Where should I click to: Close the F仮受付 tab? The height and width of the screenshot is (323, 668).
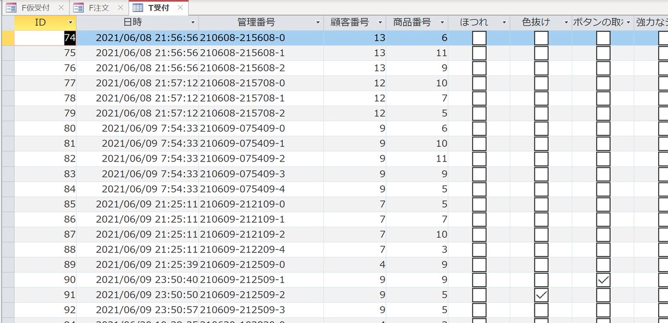click(x=61, y=8)
